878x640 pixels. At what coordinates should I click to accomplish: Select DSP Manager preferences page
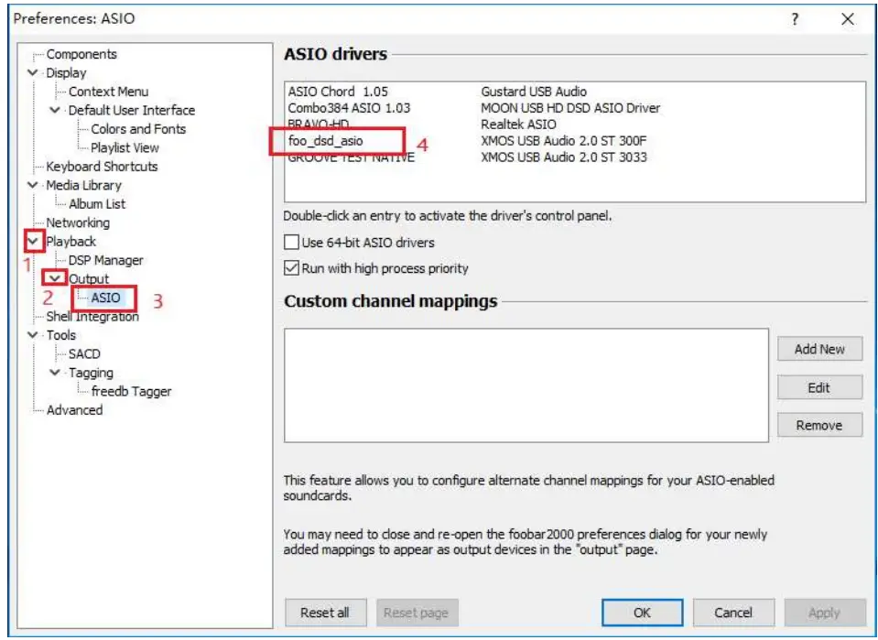point(105,260)
